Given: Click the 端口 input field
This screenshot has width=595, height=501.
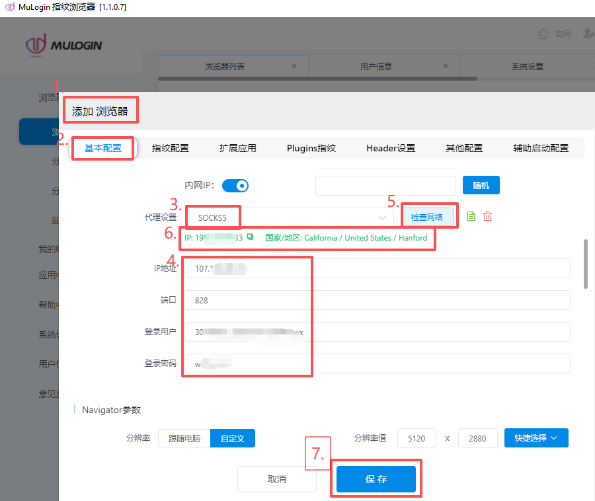Looking at the screenshot, I should (377, 300).
